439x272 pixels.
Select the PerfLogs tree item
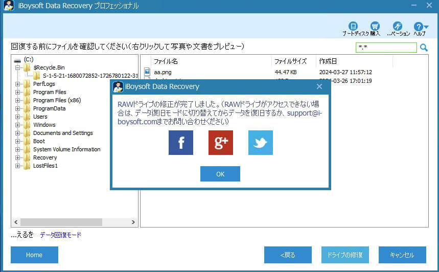pyautogui.click(x=44, y=84)
